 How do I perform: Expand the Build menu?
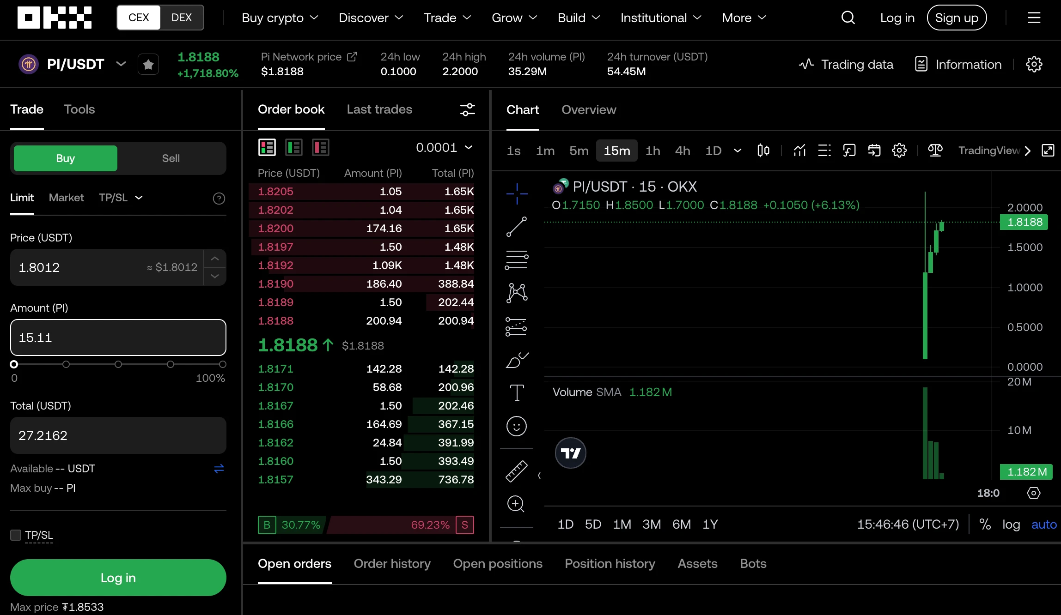[x=579, y=18]
